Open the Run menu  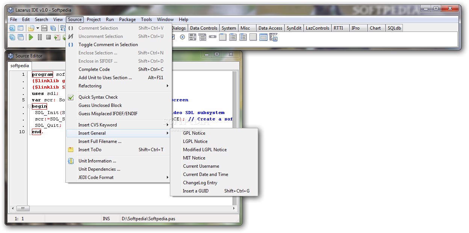pyautogui.click(x=110, y=20)
